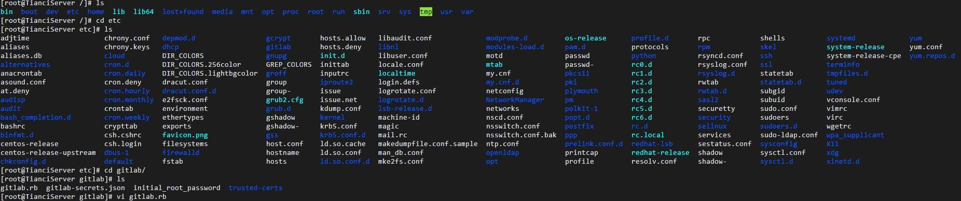
Task: Click the "GREP_COLORS" file name
Action: tap(289, 65)
